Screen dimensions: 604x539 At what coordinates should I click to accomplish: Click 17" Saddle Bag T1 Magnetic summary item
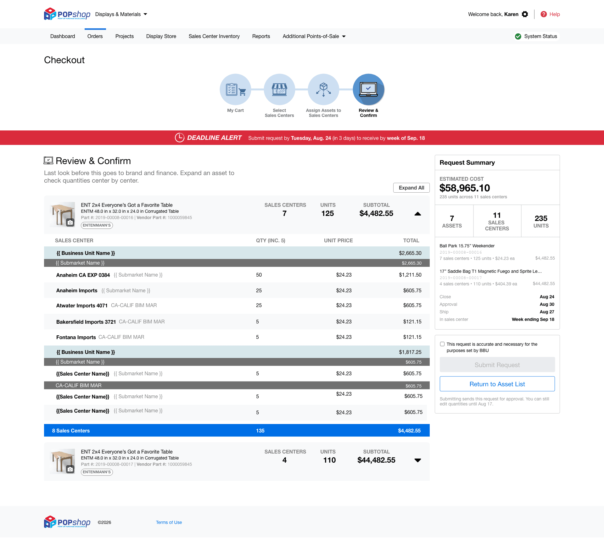[x=497, y=278]
